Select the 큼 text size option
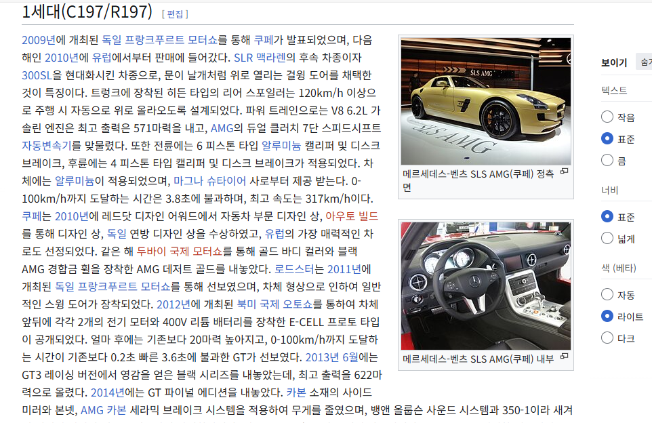This screenshot has height=423, width=652. click(607, 160)
